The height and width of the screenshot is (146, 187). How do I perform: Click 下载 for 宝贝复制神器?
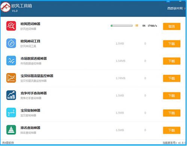(172, 113)
